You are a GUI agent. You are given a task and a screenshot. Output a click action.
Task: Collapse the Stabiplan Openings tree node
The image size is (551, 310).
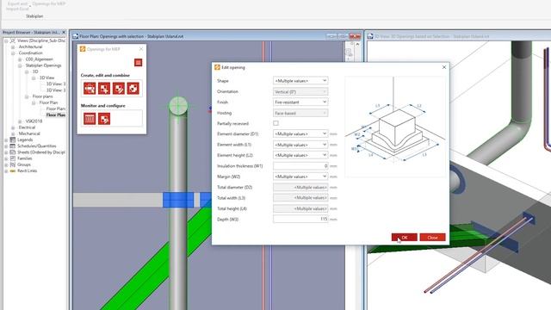tap(20, 65)
